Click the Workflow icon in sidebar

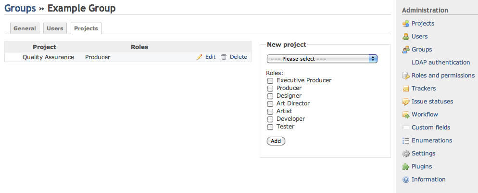(405, 115)
